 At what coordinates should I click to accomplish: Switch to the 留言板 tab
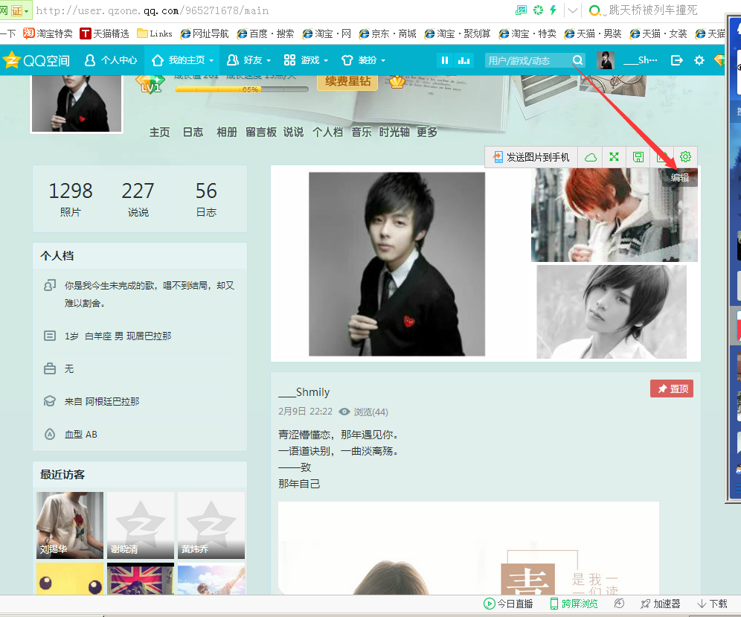pos(260,132)
